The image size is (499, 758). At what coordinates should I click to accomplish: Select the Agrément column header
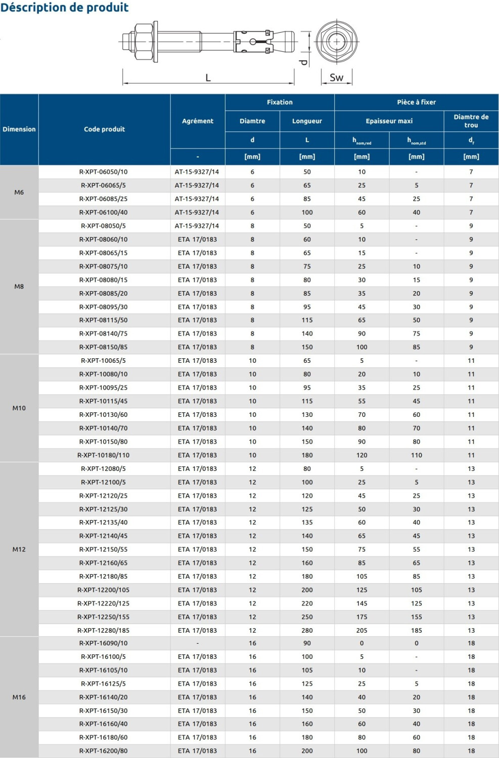click(x=198, y=121)
